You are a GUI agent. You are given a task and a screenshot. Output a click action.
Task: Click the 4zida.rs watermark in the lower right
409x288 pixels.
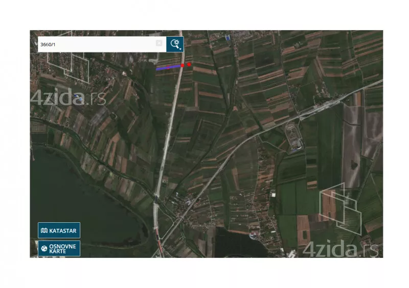[340, 249]
